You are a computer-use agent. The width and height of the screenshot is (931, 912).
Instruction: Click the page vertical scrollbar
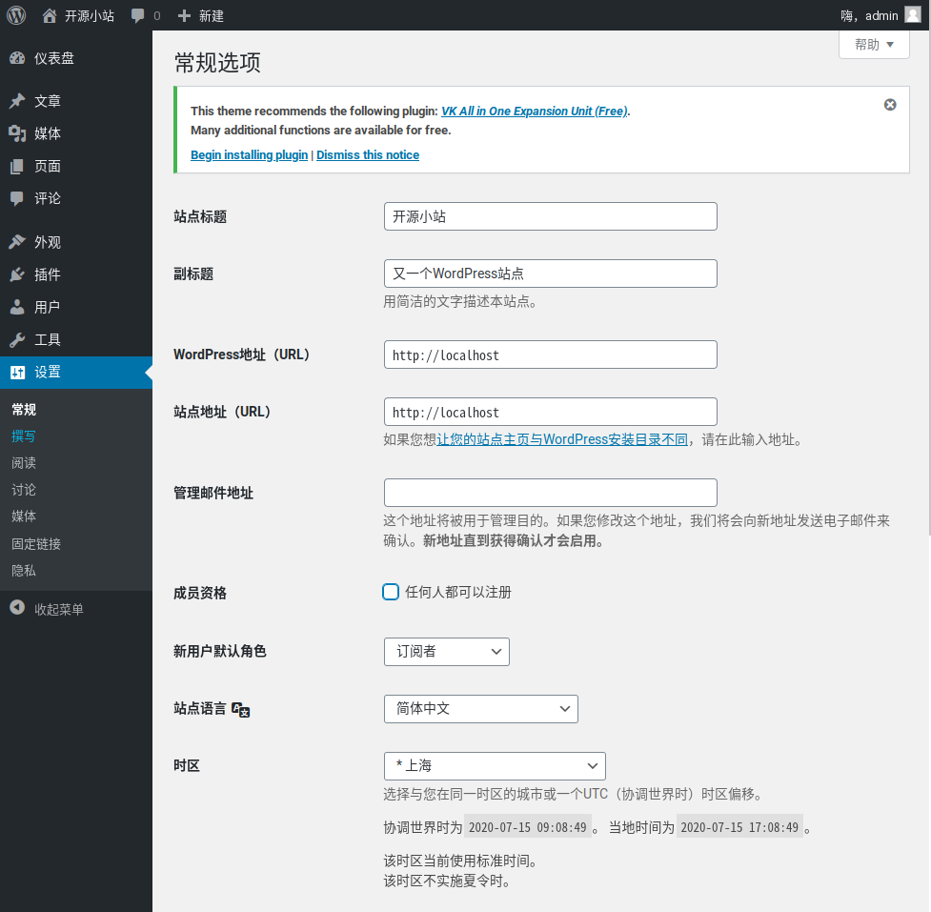[928, 285]
